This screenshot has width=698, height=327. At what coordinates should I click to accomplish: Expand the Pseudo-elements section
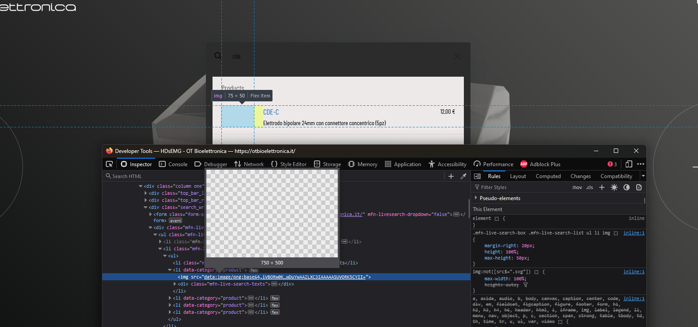[x=476, y=198]
